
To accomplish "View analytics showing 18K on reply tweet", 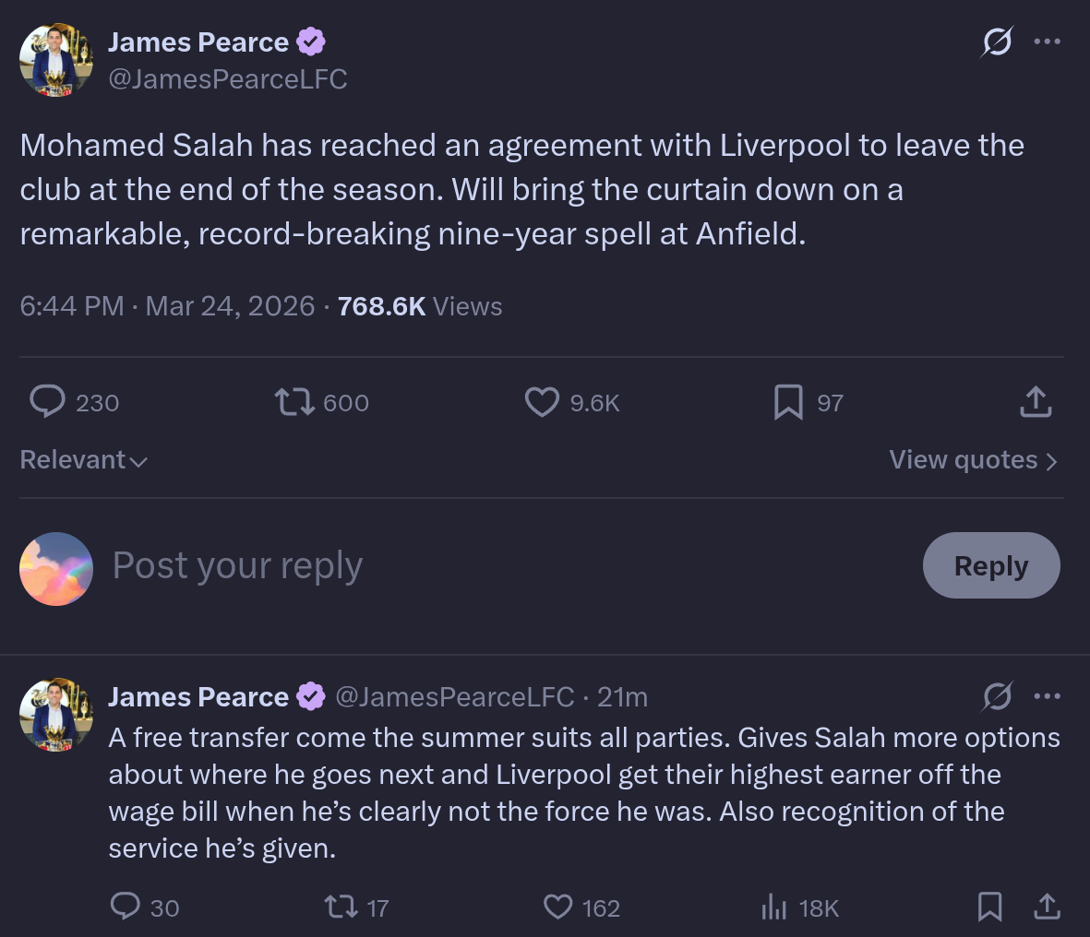I will point(773,907).
